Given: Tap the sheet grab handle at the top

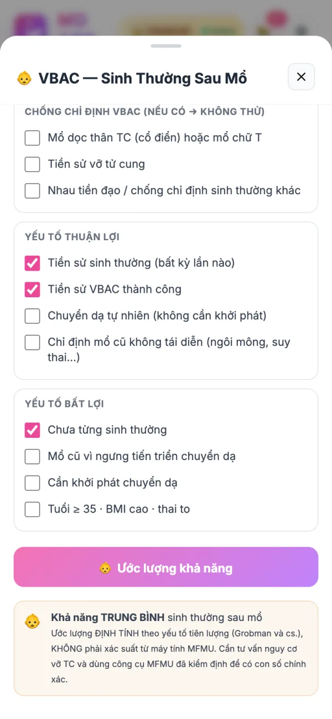Looking at the screenshot, I should click(x=166, y=46).
